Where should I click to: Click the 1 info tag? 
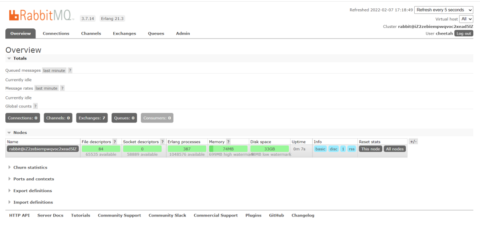coord(343,149)
